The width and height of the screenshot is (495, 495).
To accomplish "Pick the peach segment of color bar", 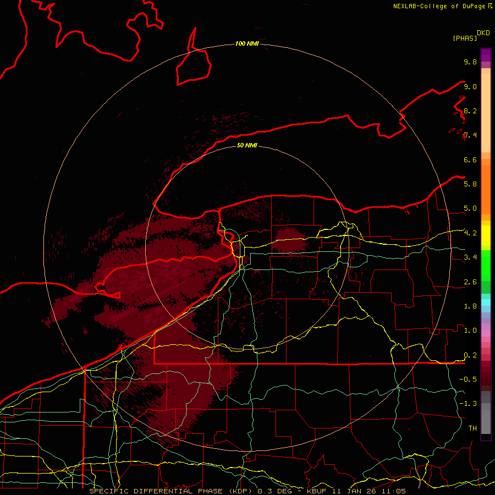I will [x=486, y=113].
